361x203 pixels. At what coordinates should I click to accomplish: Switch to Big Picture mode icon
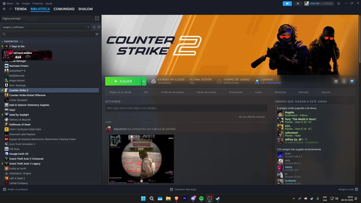(x=339, y=3)
